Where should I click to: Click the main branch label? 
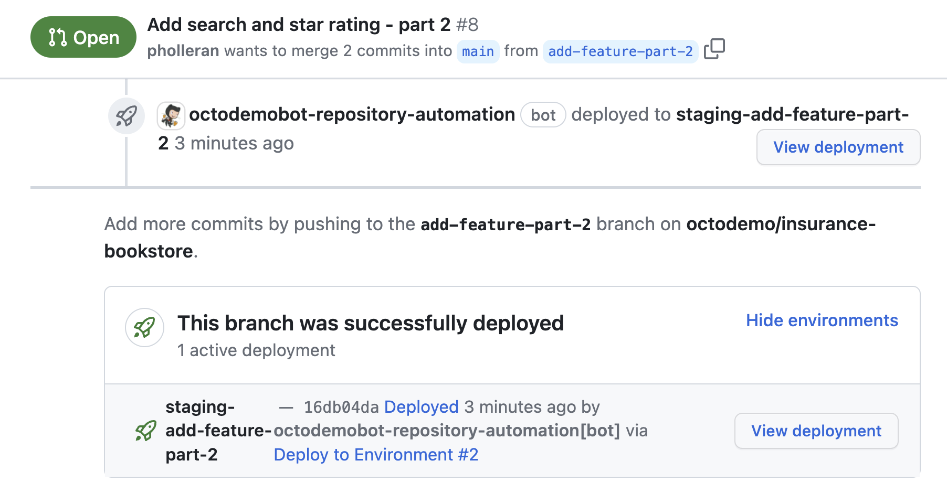tap(478, 51)
